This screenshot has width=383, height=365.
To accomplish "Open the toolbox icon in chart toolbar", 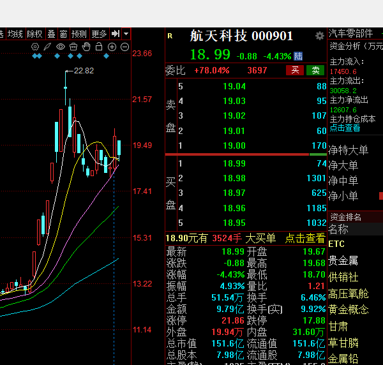I will point(73,47).
